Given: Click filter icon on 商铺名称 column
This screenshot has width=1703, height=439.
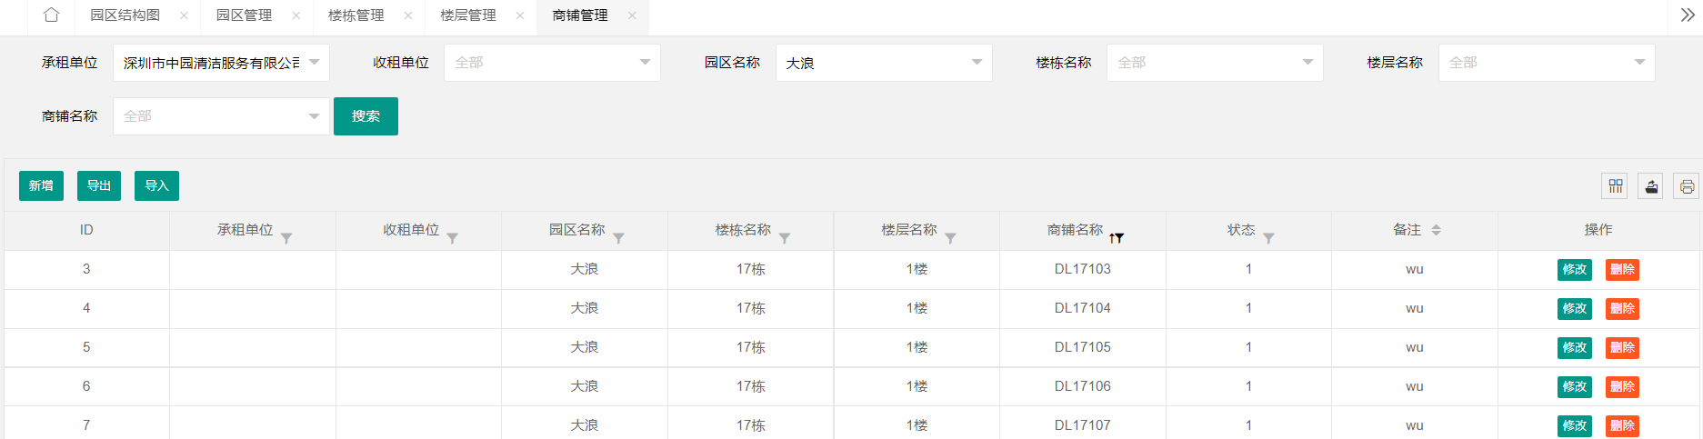Looking at the screenshot, I should [1117, 238].
